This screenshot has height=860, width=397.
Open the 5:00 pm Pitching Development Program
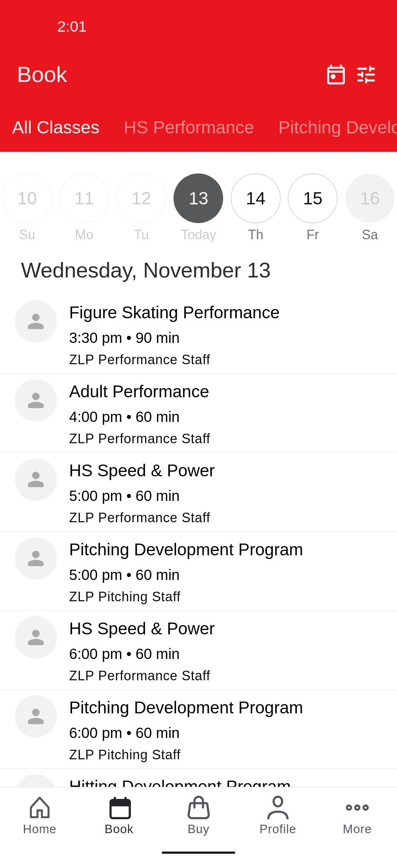coord(198,571)
